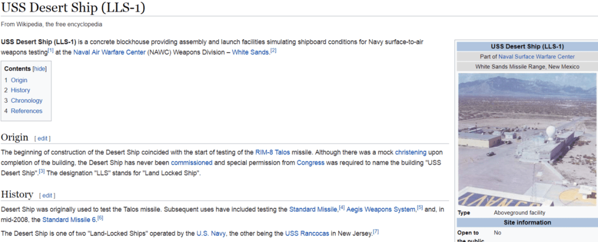This screenshot has height=242, width=598.
Task: Jump to Origin in the contents
Action: point(19,80)
